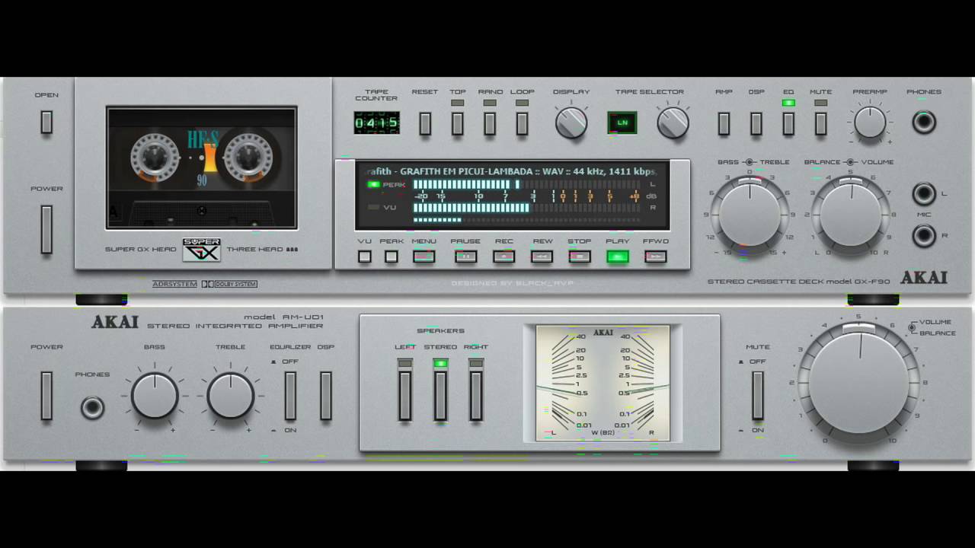This screenshot has width=975, height=548.
Task: Toggle the deck's DSP switch
Action: 756,123
